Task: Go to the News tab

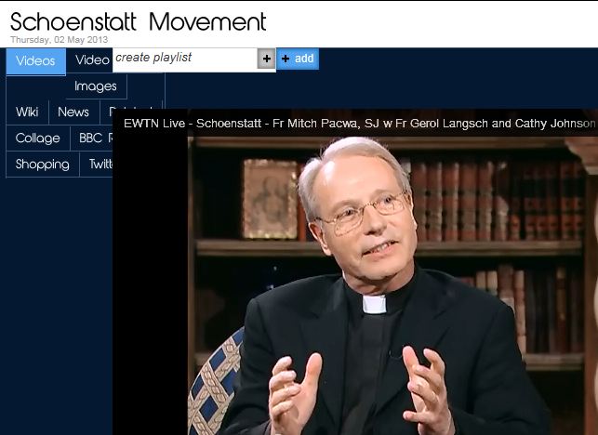Action: coord(73,112)
